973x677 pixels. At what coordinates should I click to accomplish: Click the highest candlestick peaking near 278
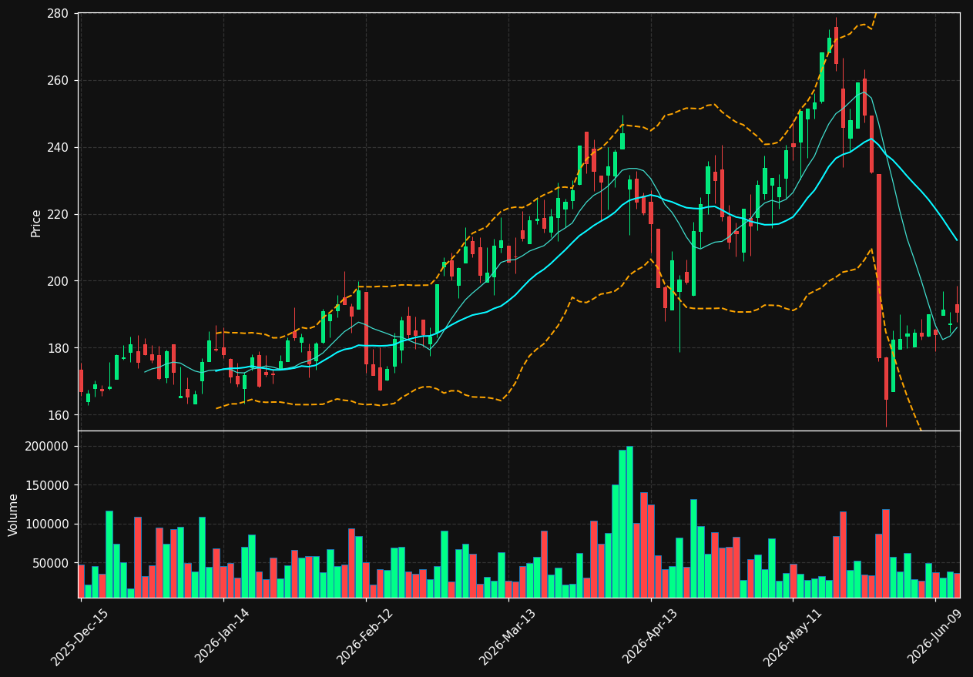[836, 45]
